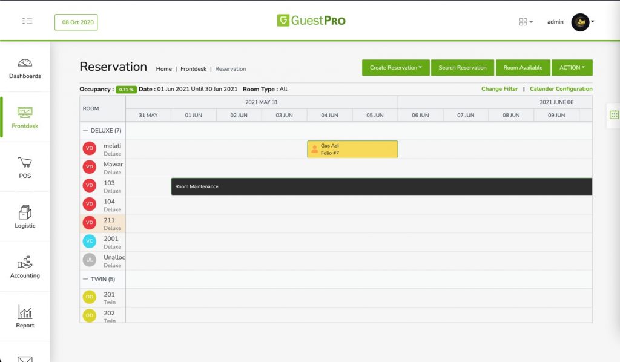Viewport: 620px width, 362px height.
Task: Collapse the TWIN (5) room group
Action: [85, 280]
